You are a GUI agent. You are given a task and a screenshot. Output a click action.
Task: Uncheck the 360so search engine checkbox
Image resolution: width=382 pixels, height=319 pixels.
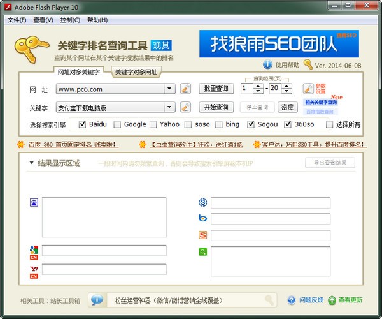click(288, 124)
